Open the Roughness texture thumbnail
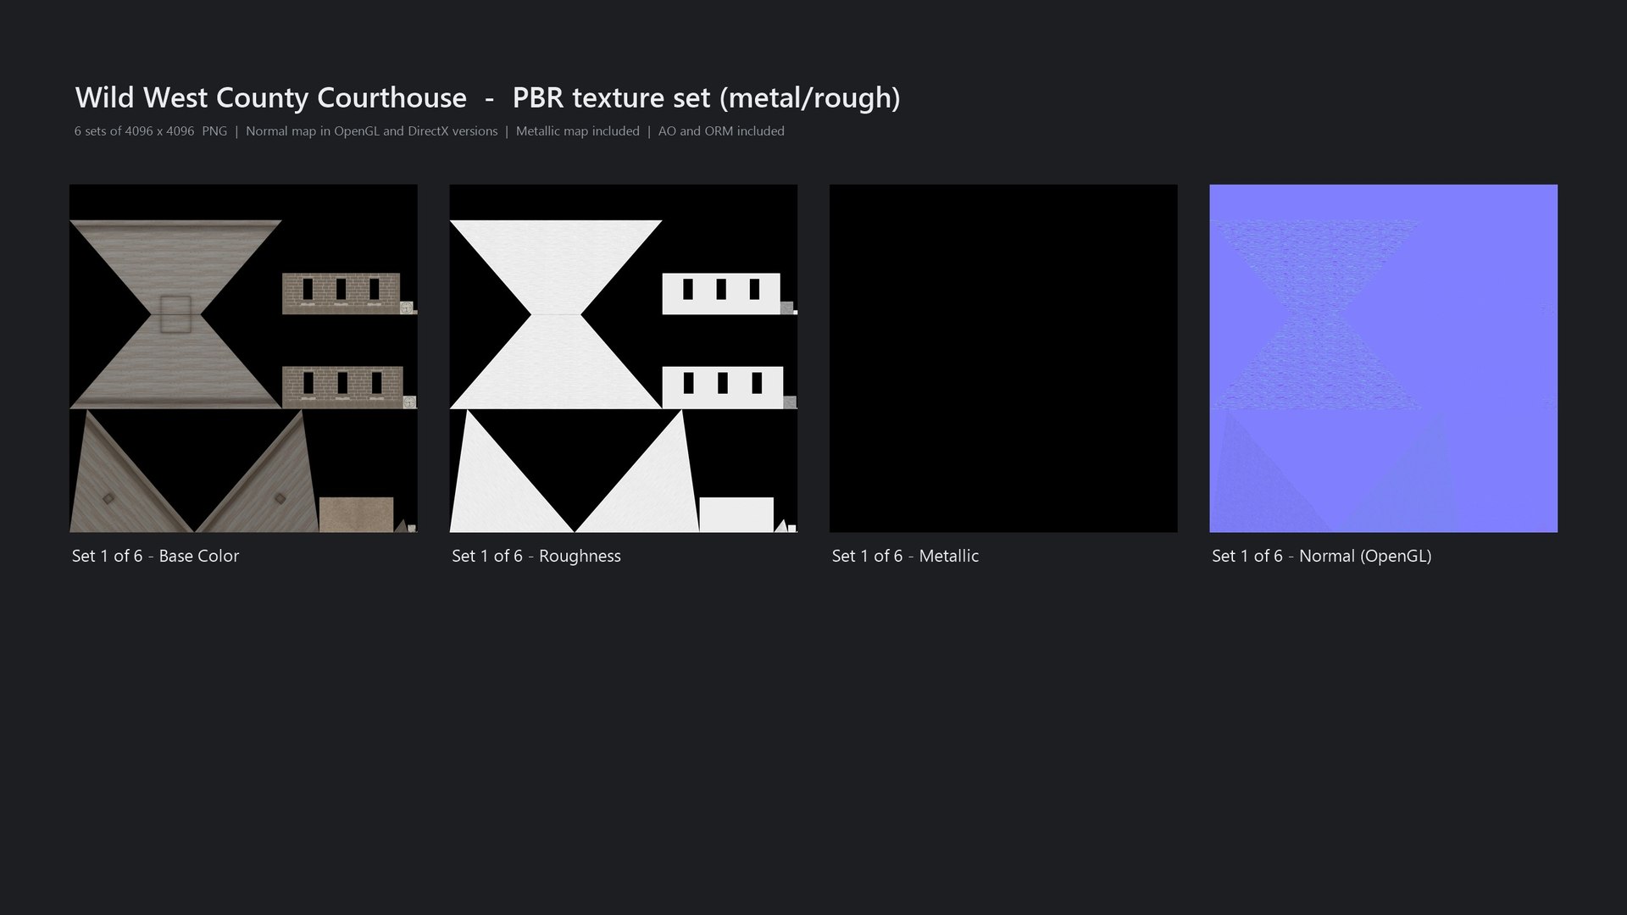This screenshot has height=915, width=1627. (x=623, y=358)
